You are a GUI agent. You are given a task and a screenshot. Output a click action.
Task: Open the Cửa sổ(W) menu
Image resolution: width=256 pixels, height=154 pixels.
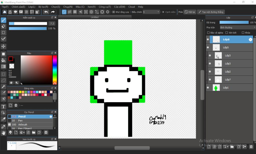(119, 7)
